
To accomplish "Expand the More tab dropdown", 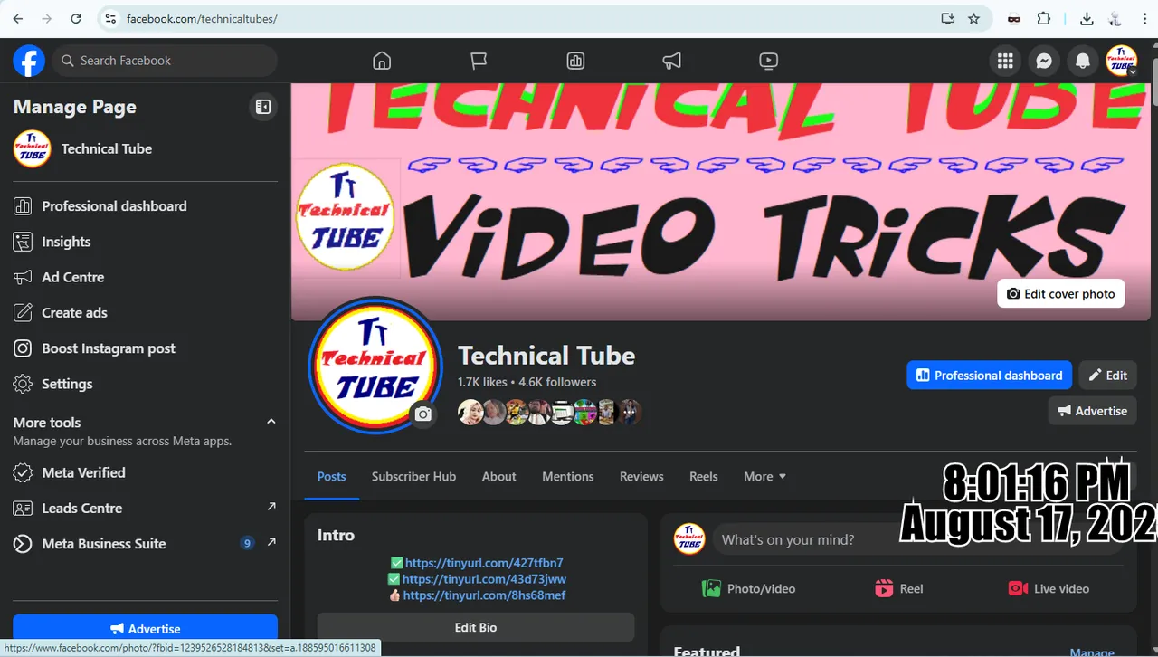I will tap(764, 476).
